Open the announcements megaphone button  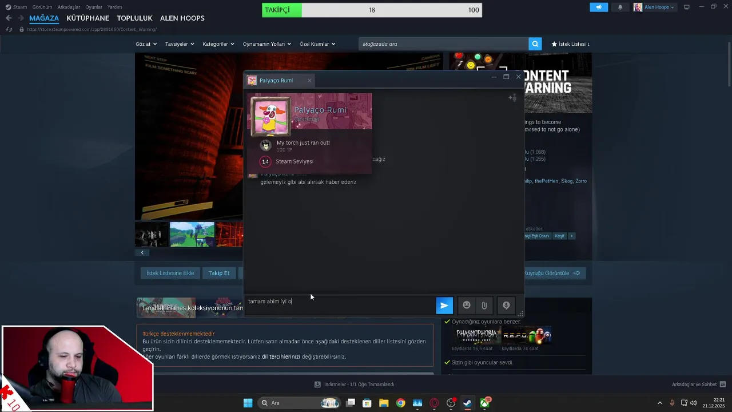click(x=599, y=7)
